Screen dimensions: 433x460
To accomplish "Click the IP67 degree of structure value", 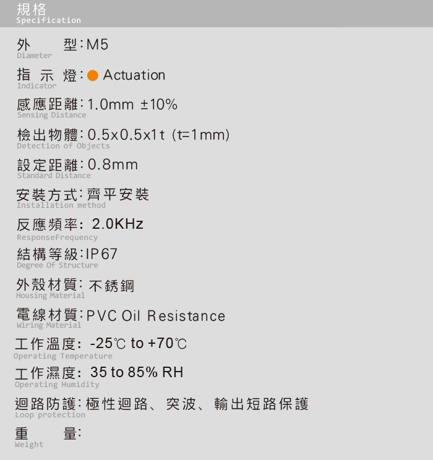I will coord(101,254).
